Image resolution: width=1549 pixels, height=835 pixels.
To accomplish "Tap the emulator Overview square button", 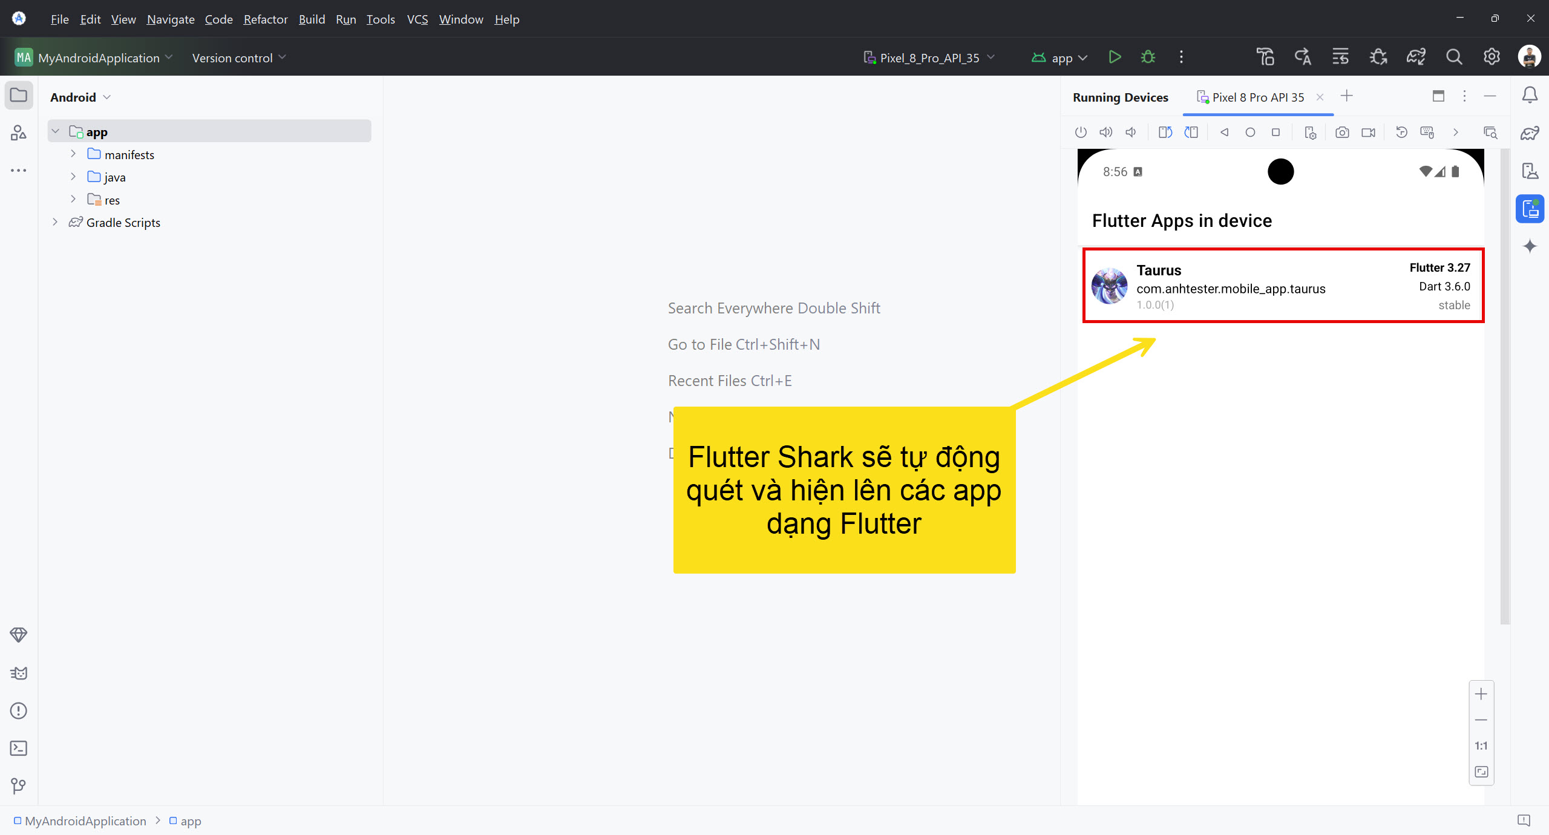I will coord(1276,133).
